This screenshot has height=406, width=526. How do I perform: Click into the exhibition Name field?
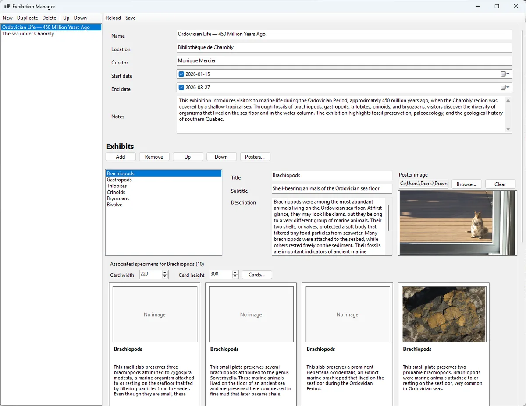tap(344, 34)
